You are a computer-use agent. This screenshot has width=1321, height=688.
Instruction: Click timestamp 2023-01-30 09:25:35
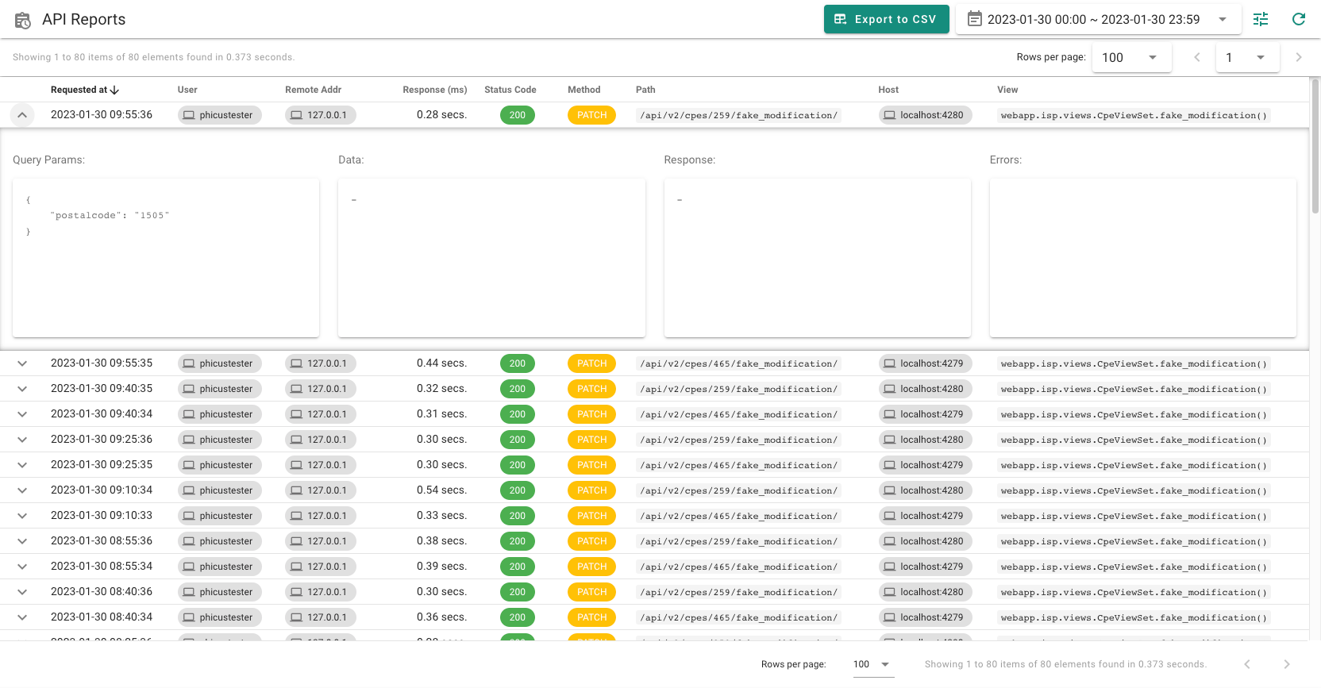102,465
